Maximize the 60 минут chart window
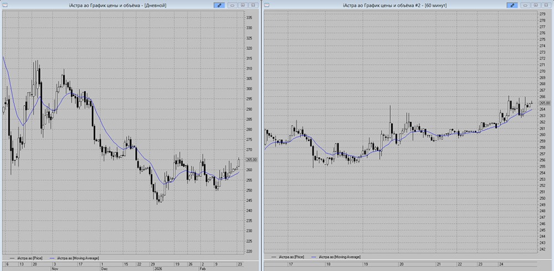Screen dimensions: 554x271 pos(536,5)
